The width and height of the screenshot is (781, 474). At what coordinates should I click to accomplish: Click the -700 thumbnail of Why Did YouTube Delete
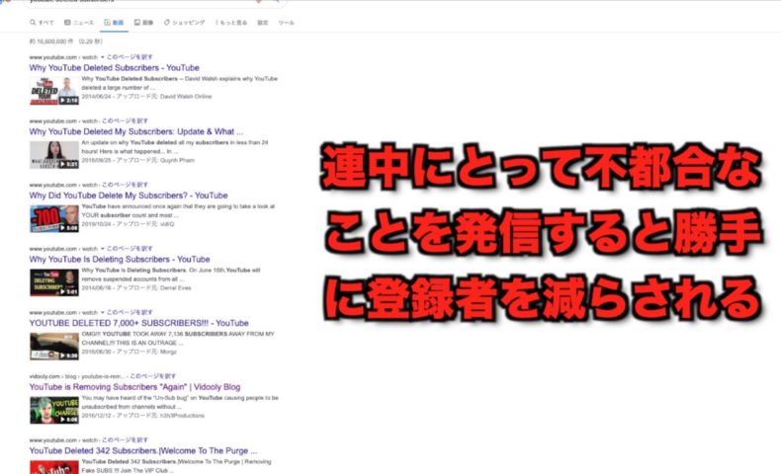[54, 217]
